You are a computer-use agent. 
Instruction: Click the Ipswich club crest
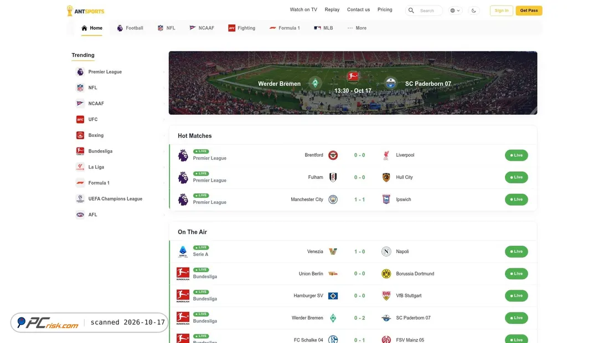386,199
